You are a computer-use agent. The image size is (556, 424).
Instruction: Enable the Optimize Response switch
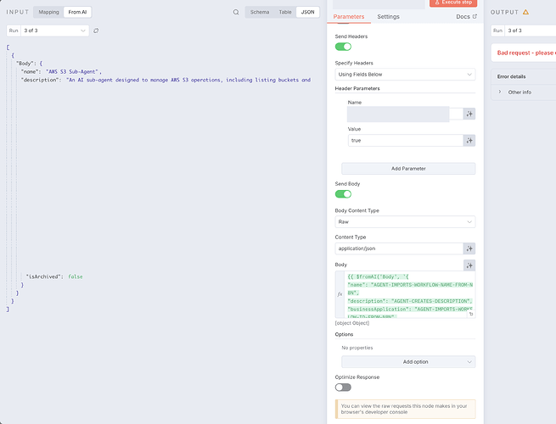pos(343,388)
